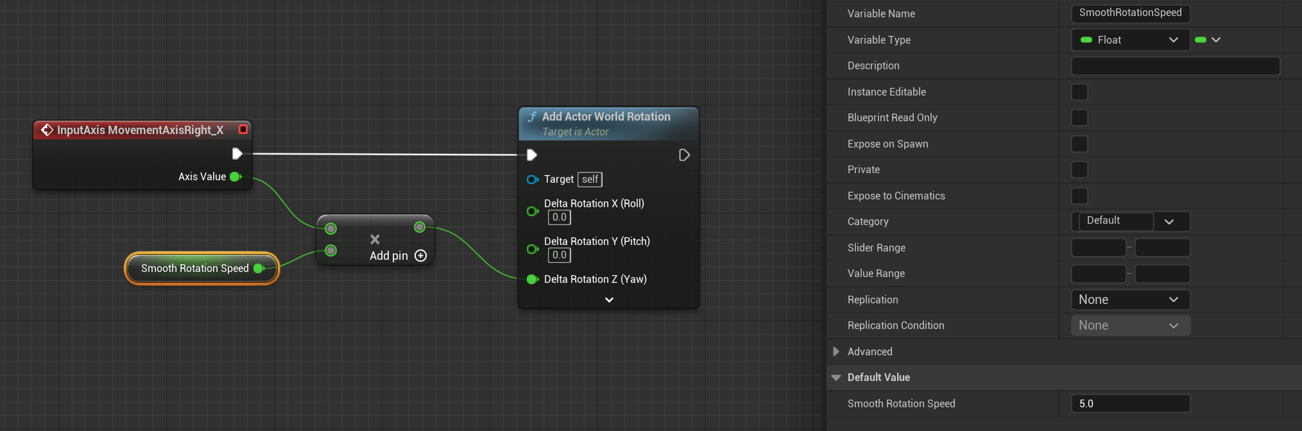Enable the Expose on Spawn checkbox

pos(1079,144)
